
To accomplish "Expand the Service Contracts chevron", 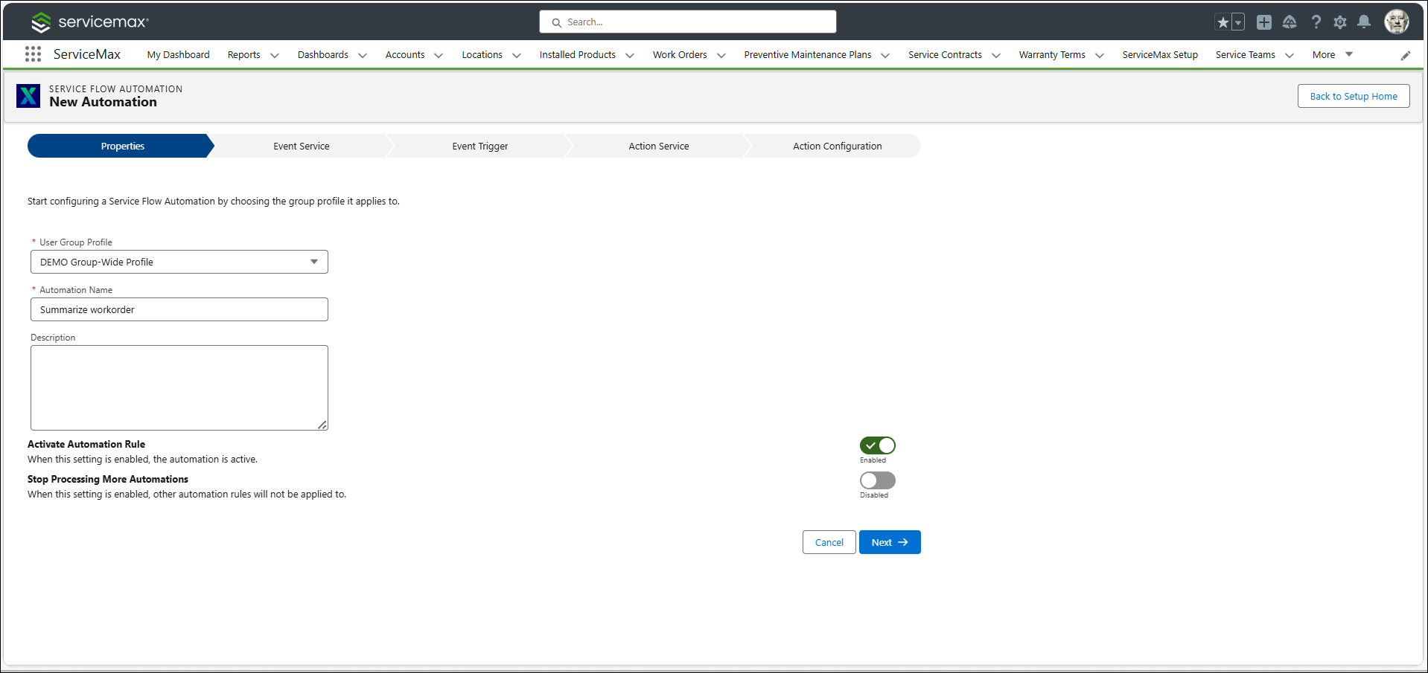I will (996, 55).
